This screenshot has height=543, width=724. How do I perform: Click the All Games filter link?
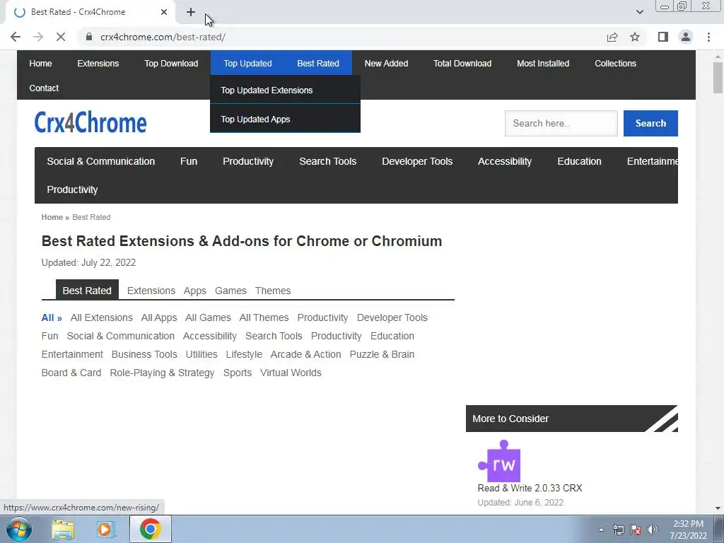click(x=208, y=317)
